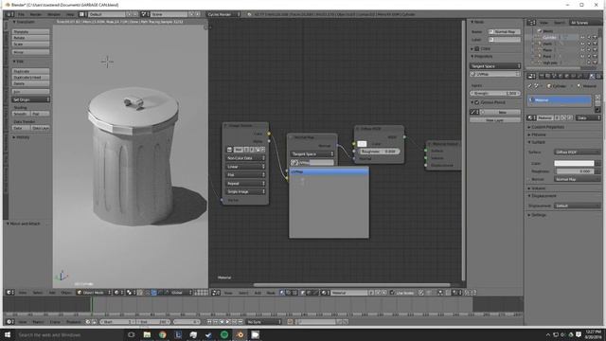Screen dimensions: 606x341
Task: Click the Duplicate button under Edit
Action: point(30,71)
